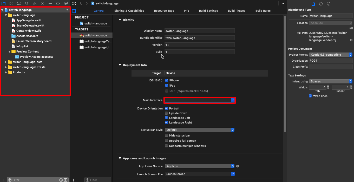Viewport: 354px width, 182px height.
Task: Open the Report navigator speech-bubble icon
Action: click(x=66, y=3)
